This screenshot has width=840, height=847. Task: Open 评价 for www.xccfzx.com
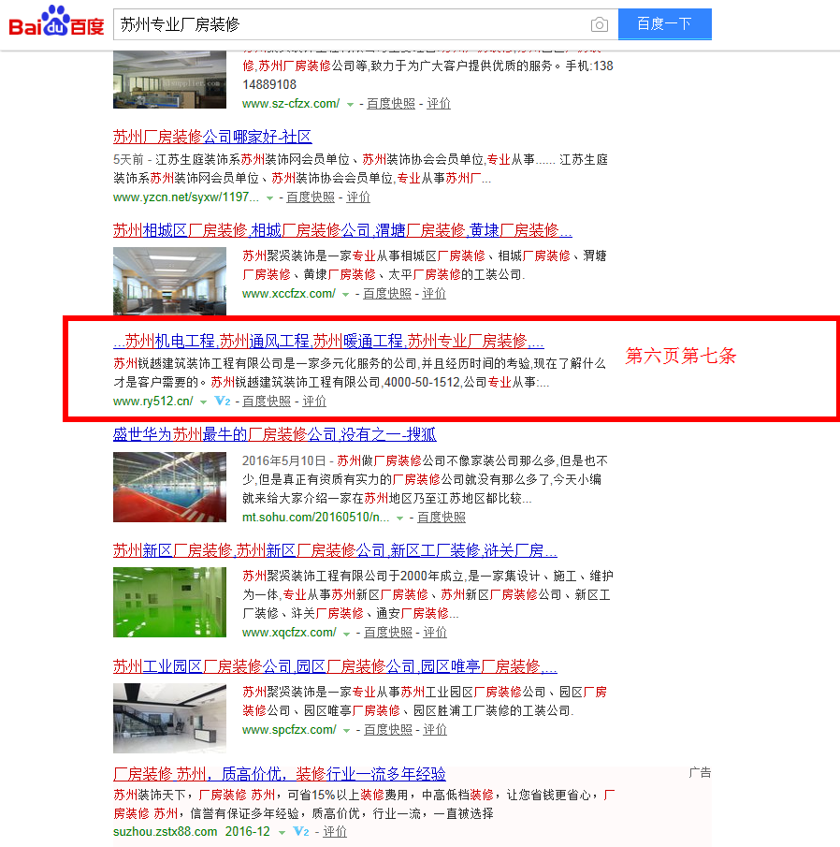coord(434,293)
